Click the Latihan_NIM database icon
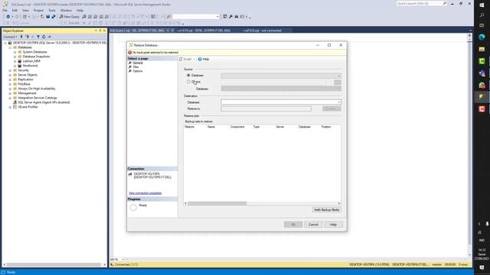Image resolution: width=490 pixels, height=275 pixels. pos(20,61)
